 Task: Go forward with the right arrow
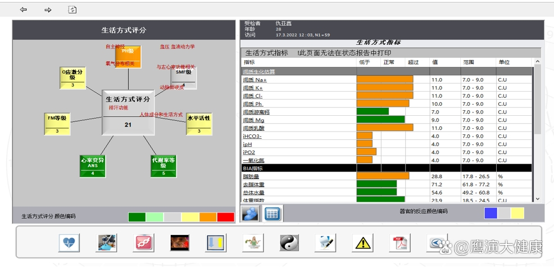point(48,10)
